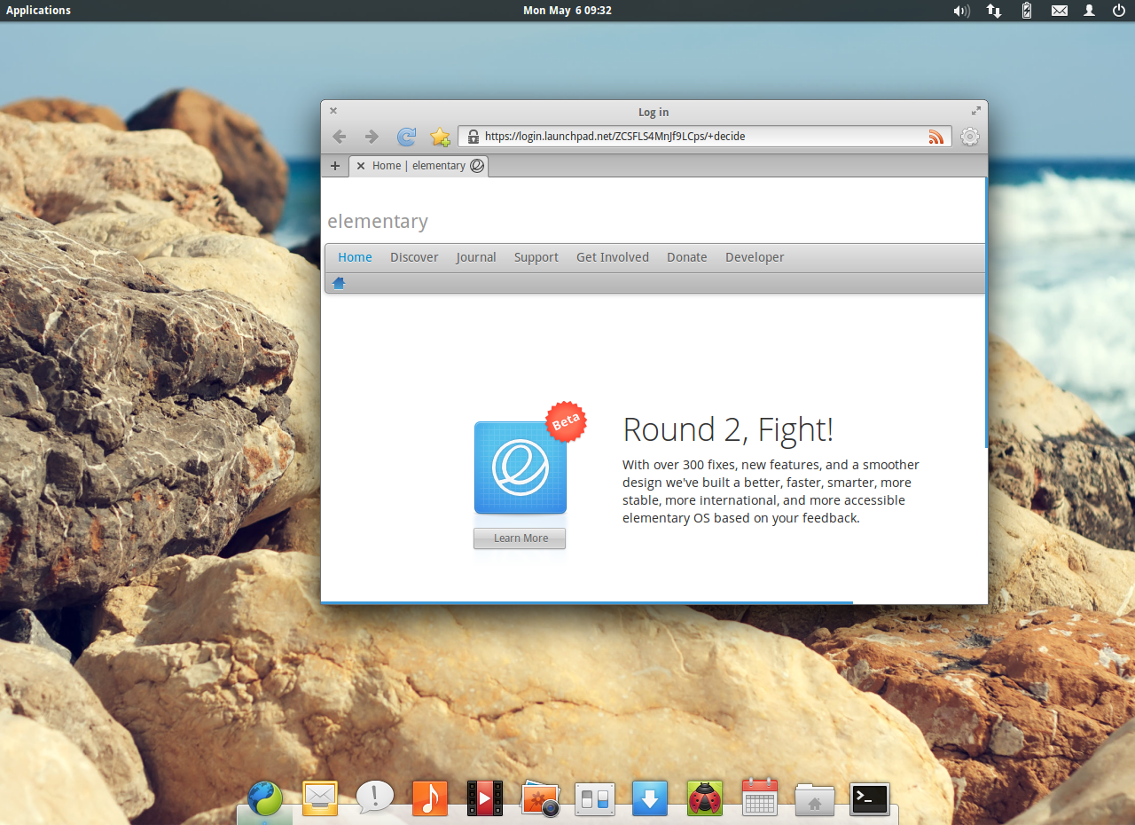1135x825 pixels.
Task: Open the browser settings gear menu
Action: 970,137
